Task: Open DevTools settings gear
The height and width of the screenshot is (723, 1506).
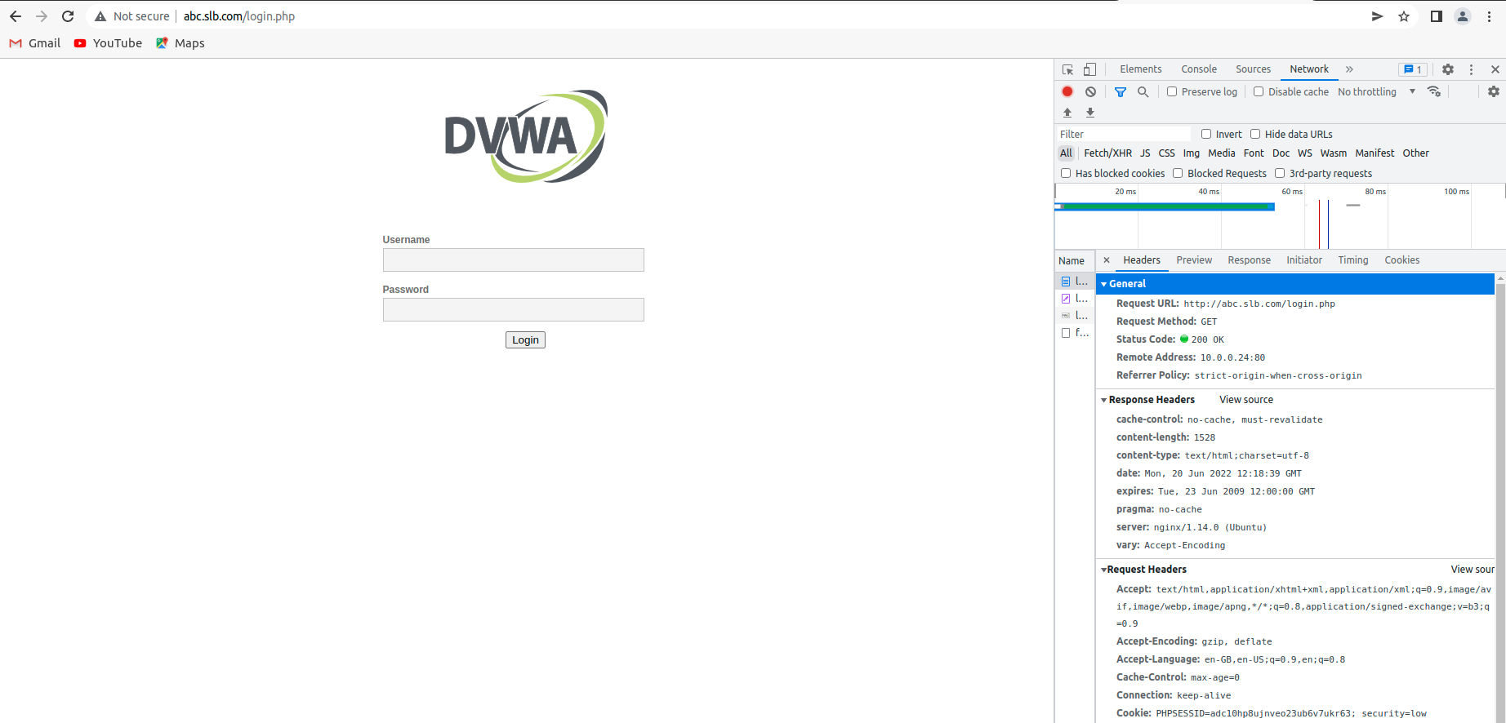Action: (1448, 69)
